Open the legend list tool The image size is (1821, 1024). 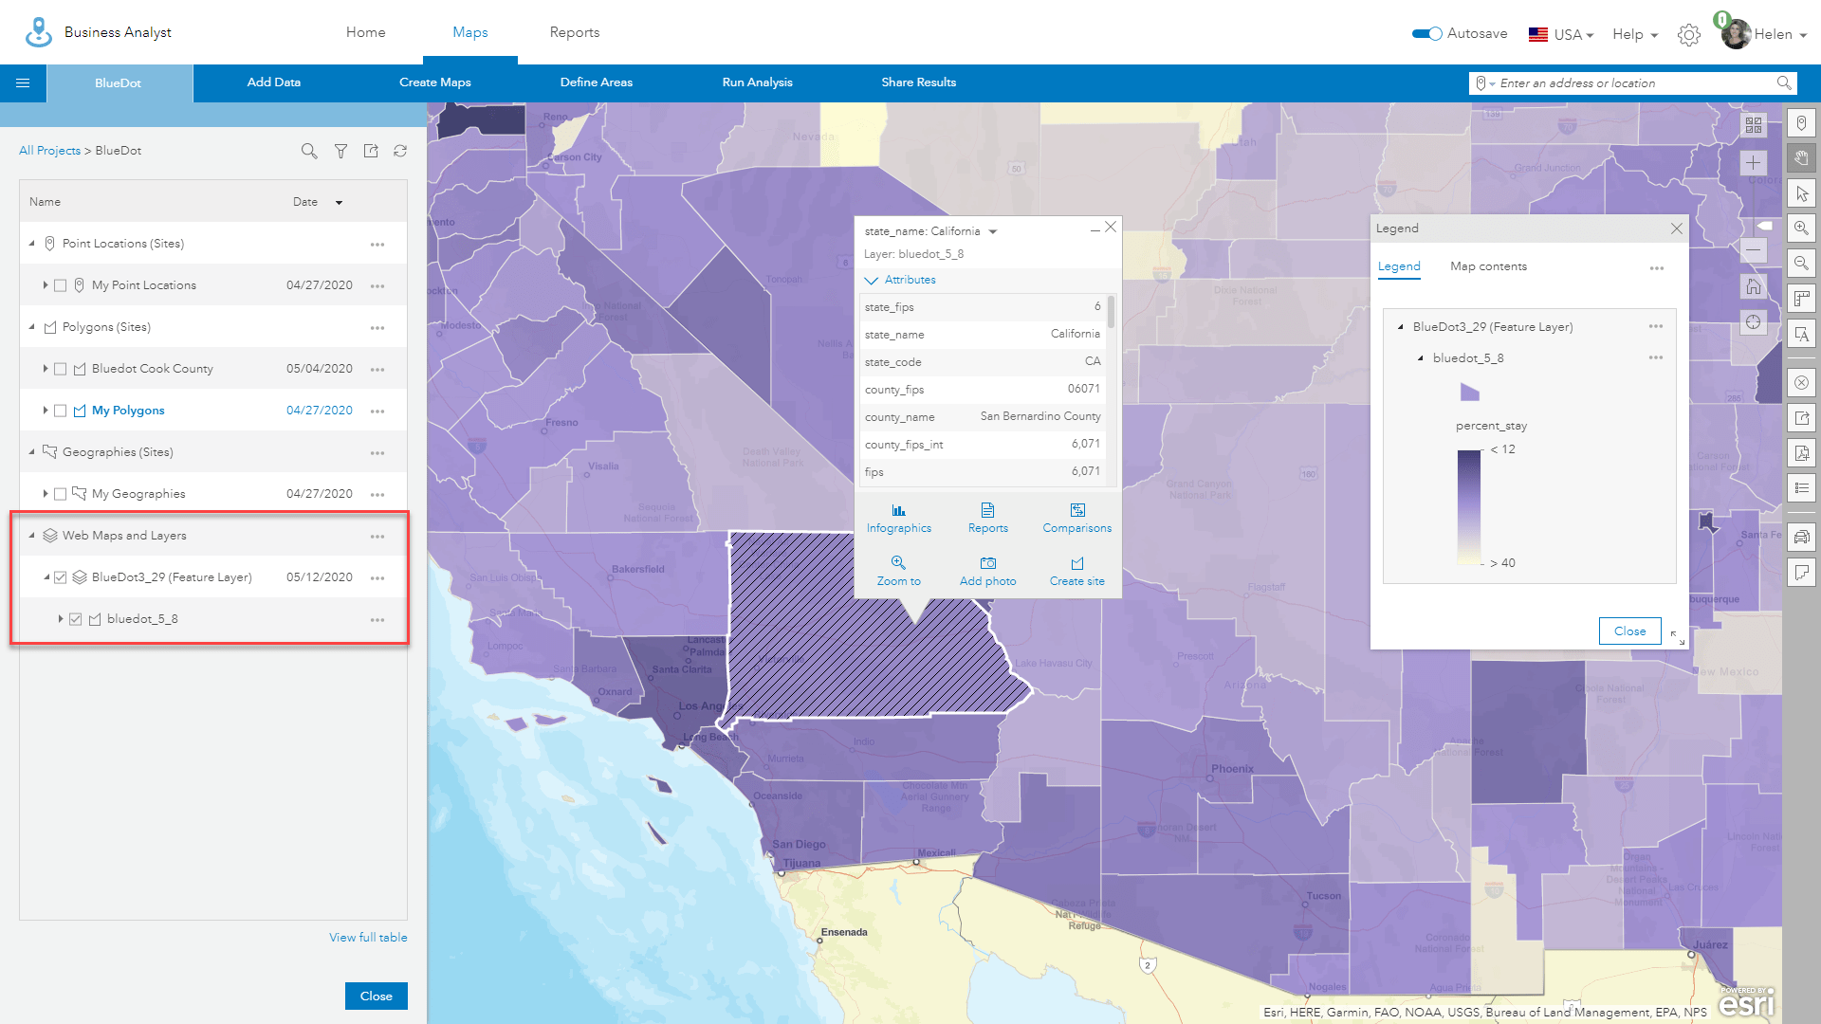(1801, 488)
